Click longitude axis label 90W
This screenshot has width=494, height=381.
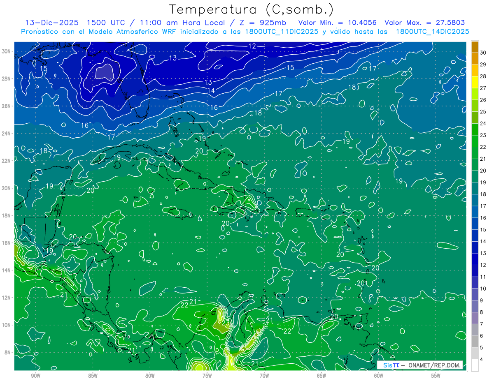point(35,376)
